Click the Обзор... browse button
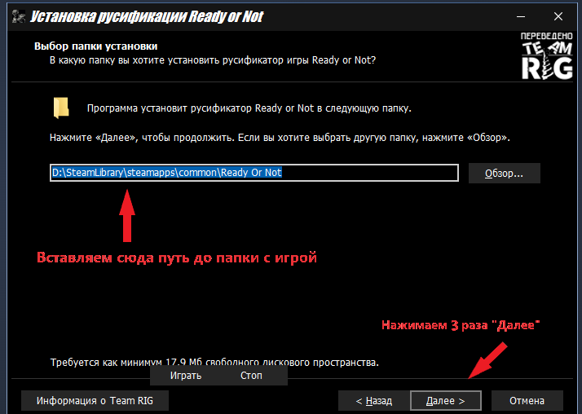This screenshot has width=582, height=414. pos(504,174)
